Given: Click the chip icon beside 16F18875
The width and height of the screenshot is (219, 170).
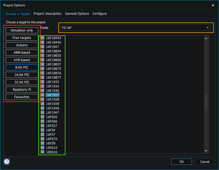Looking at the screenshot, I should pos(42,69).
